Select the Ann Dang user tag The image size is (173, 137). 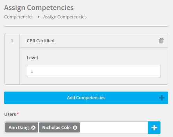(x=22, y=128)
